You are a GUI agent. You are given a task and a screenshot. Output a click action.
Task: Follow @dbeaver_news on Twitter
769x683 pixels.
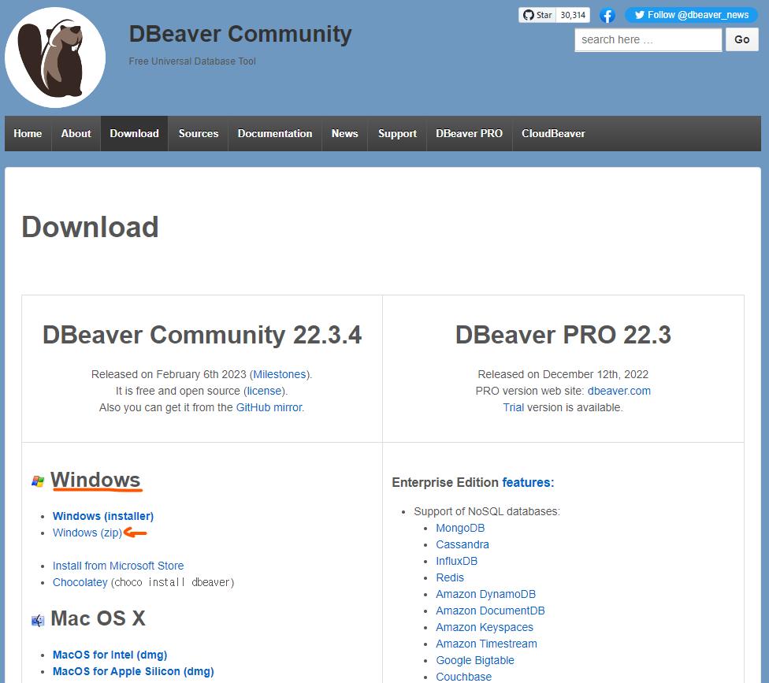691,15
